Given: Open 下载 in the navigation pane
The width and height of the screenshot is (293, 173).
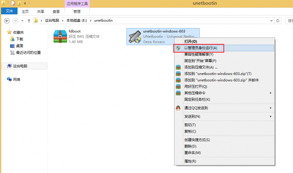Looking at the screenshot, I should (x=20, y=39).
